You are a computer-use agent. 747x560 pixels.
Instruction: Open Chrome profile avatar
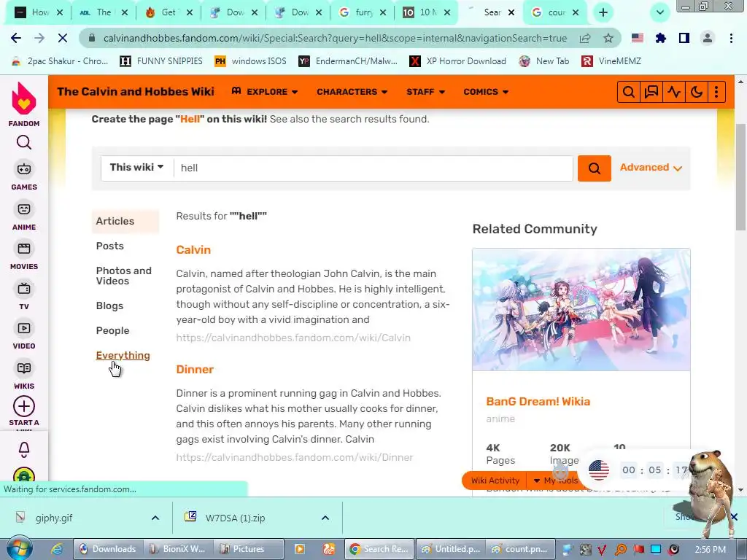point(708,38)
